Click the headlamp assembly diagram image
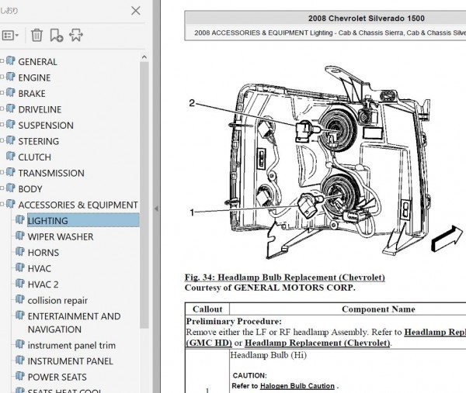 [x=325, y=162]
